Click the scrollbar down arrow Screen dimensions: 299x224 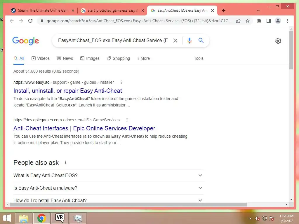point(291,199)
